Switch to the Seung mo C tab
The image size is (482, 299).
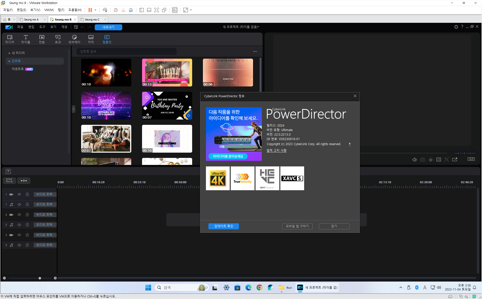pos(92,20)
